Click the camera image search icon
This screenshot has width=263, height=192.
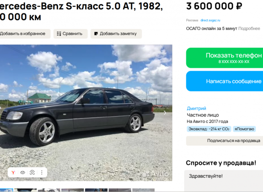pyautogui.click(x=32, y=172)
